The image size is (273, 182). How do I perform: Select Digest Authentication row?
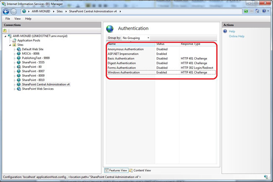161,63
